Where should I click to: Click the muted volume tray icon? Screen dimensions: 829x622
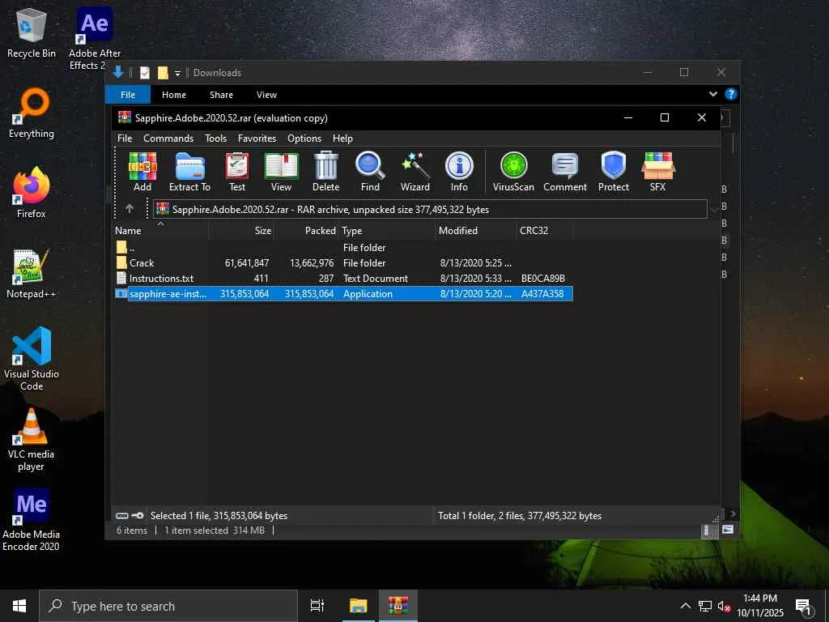(724, 606)
